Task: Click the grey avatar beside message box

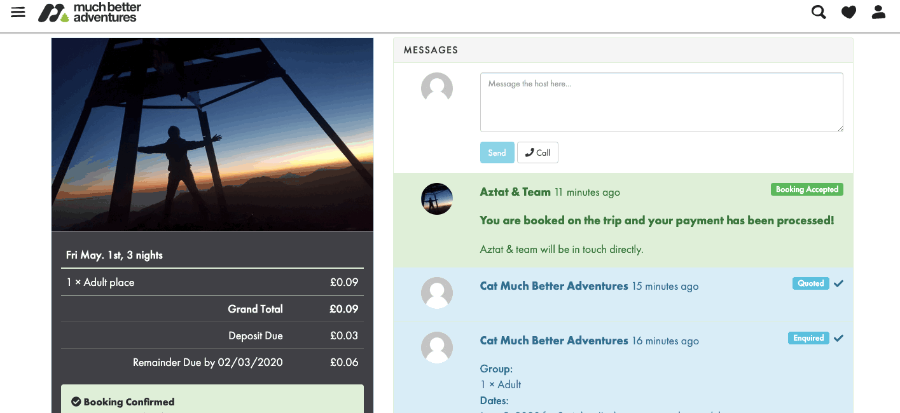Action: click(x=437, y=88)
